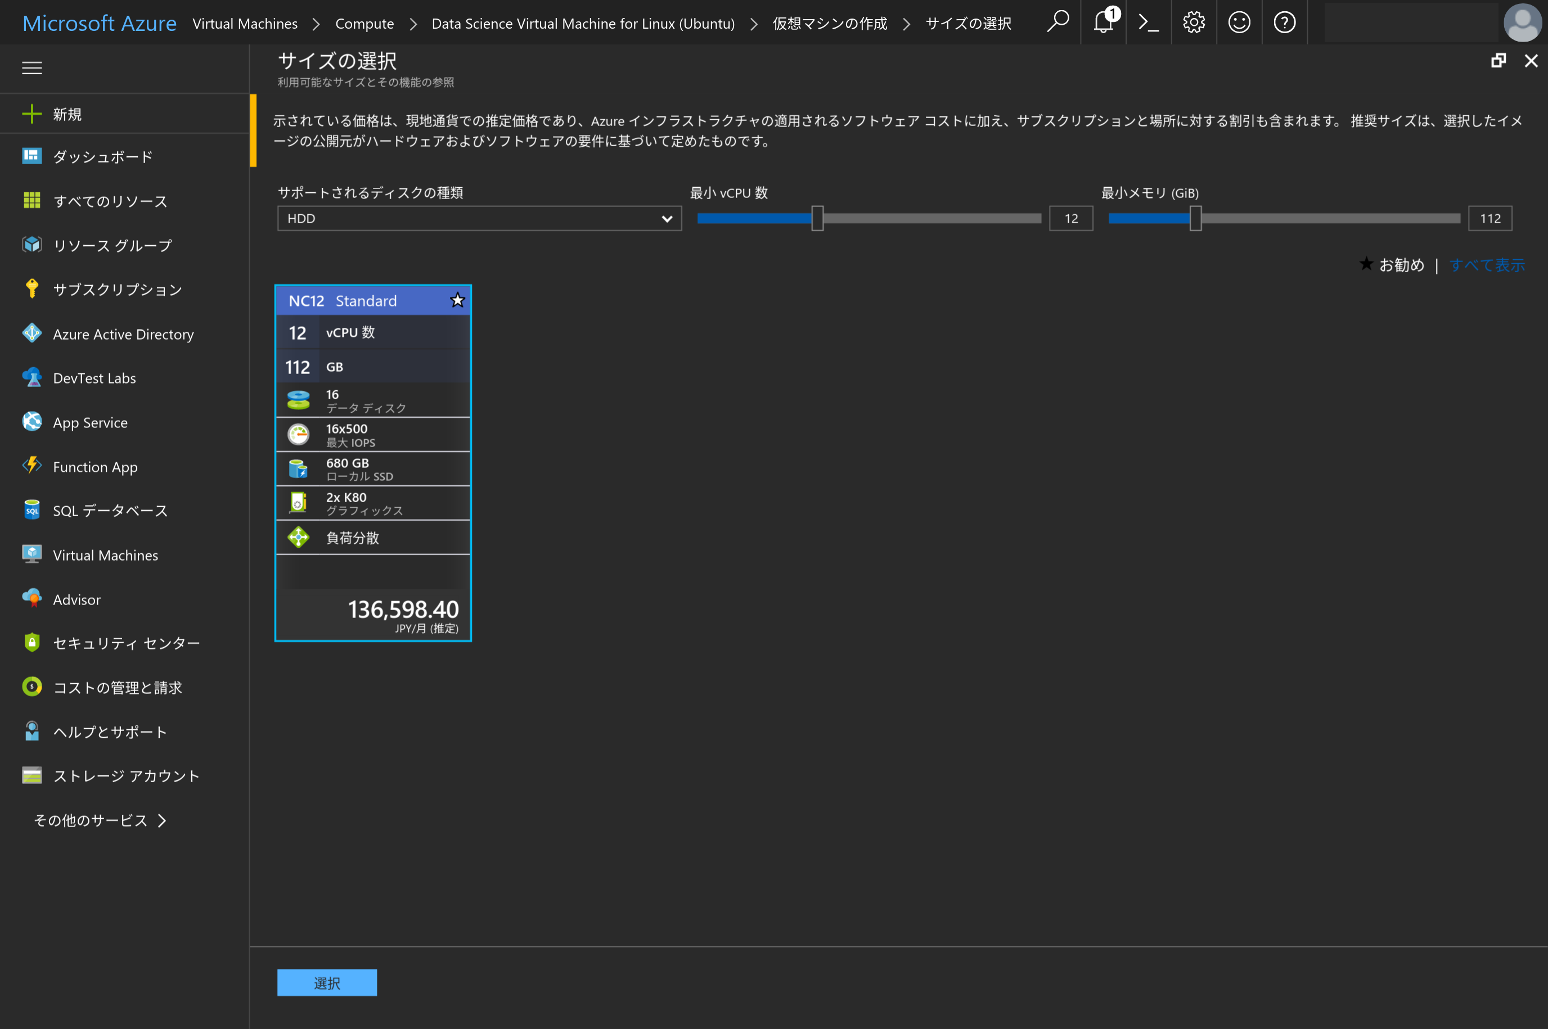
Task: Return to Virtual Machines via breadcrumb
Action: click(245, 23)
